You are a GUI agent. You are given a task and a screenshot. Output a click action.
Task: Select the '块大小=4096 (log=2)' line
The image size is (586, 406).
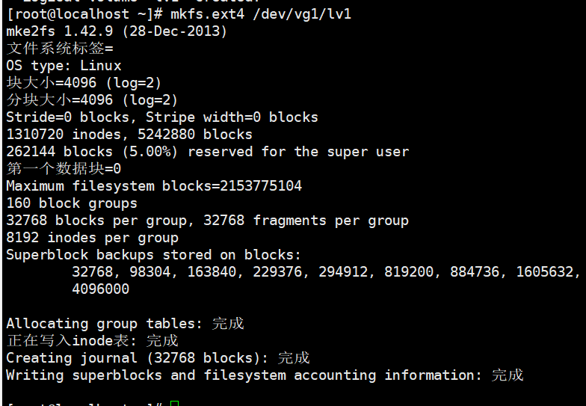(x=84, y=82)
